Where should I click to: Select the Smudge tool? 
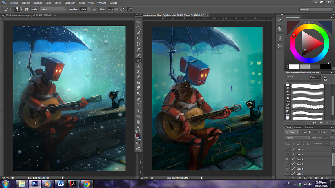(138, 88)
